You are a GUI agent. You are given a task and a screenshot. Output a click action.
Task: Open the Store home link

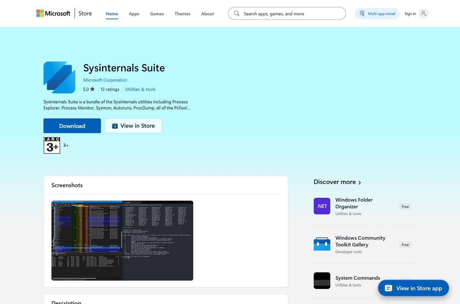(85, 13)
